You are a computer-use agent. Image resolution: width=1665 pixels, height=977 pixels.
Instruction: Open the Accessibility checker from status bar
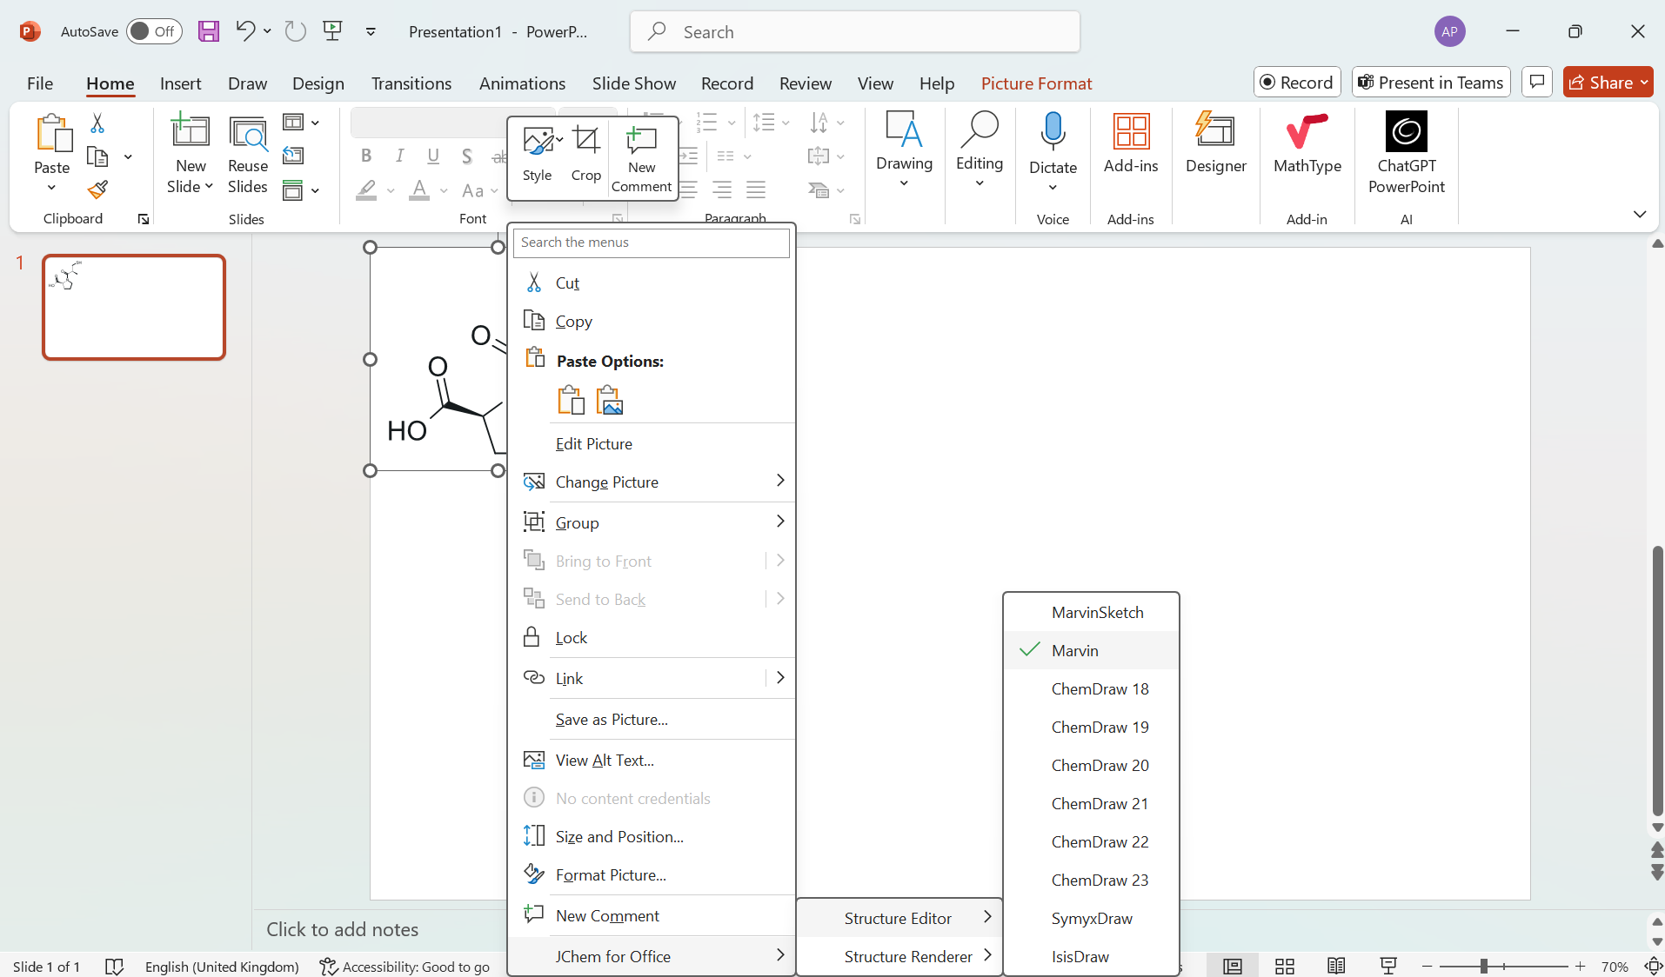404,967
